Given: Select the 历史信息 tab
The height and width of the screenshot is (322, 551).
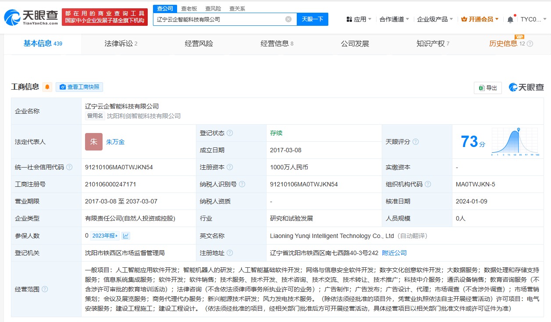Looking at the screenshot, I should (503, 44).
